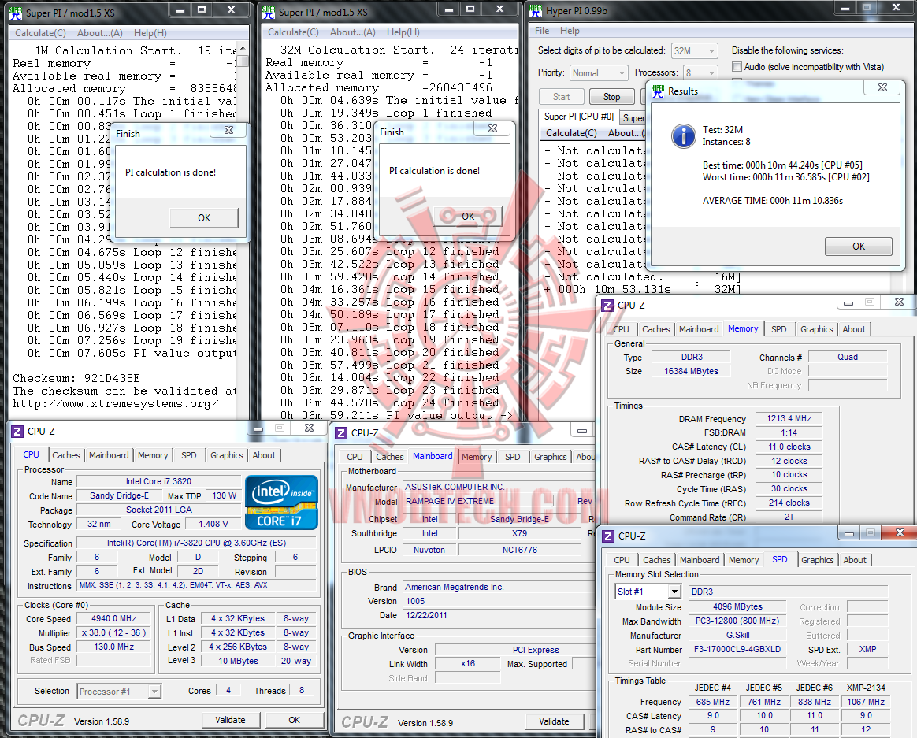This screenshot has width=917, height=738.
Task: Close the CPU-Z CPU window
Action: 309,428
